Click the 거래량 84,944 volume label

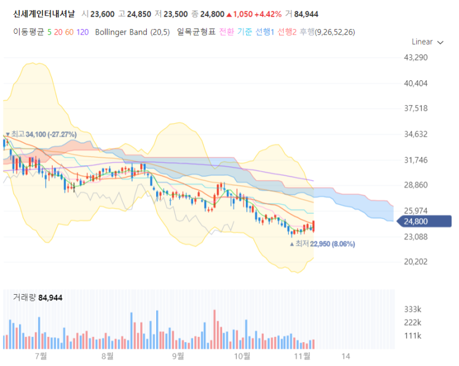click(38, 298)
